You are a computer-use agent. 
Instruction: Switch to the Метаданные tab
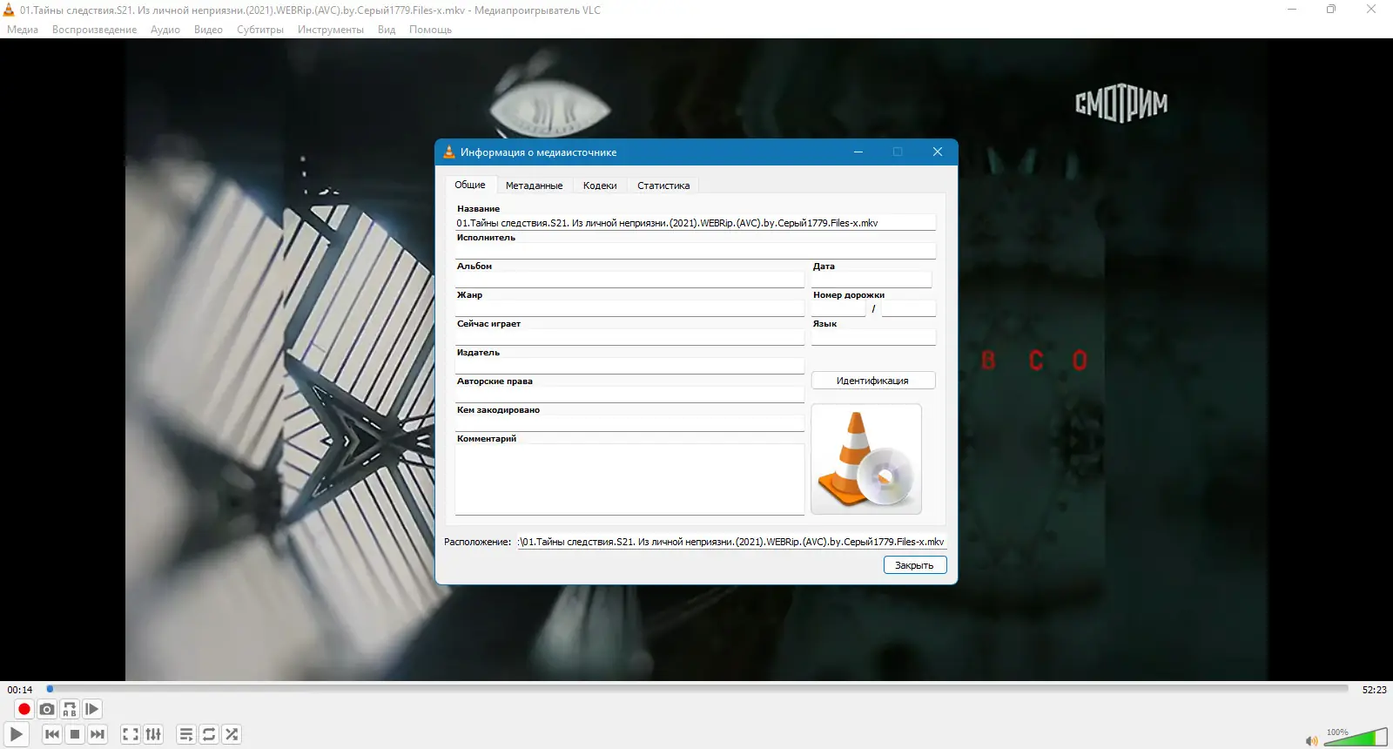point(535,186)
